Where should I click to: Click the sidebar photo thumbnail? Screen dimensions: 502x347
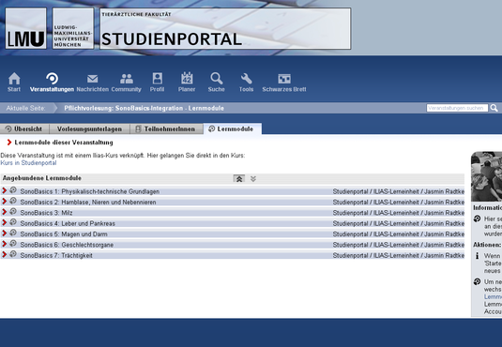click(x=486, y=176)
